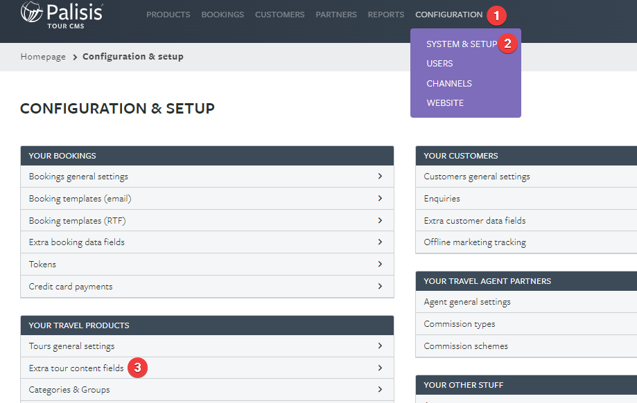
Task: Open Customers general settings
Action: 526,177
